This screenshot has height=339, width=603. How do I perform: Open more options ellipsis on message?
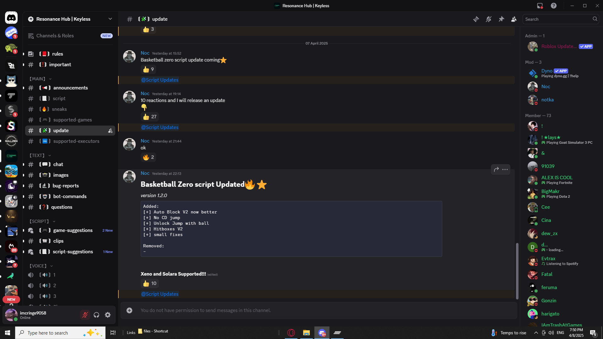coord(505,169)
